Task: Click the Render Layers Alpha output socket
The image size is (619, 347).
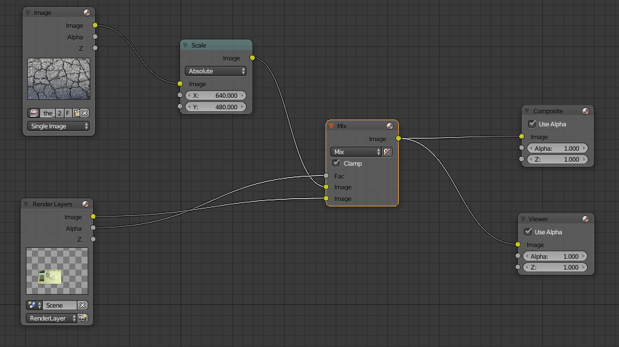Action: point(93,227)
